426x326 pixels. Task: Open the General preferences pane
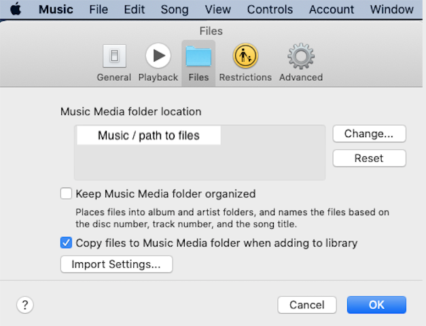click(113, 62)
